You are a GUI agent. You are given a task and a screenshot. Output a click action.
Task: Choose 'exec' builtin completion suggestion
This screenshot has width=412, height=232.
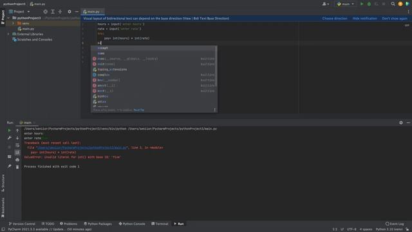tap(154, 59)
